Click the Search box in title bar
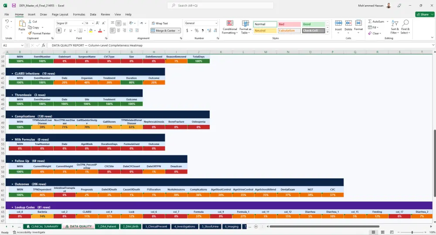The height and width of the screenshot is (235, 436). pos(220,5)
